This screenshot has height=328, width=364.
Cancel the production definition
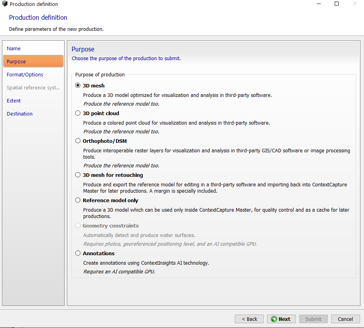click(x=345, y=319)
